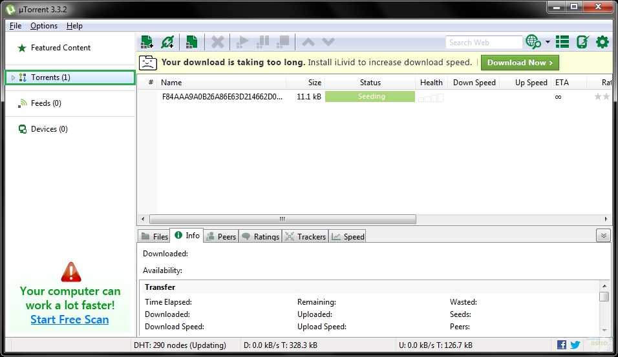
Task: Click inside the Search Web field
Action: tap(484, 42)
